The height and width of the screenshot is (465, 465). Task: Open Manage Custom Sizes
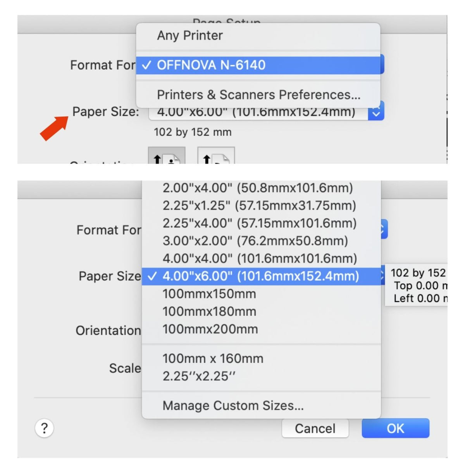click(233, 406)
